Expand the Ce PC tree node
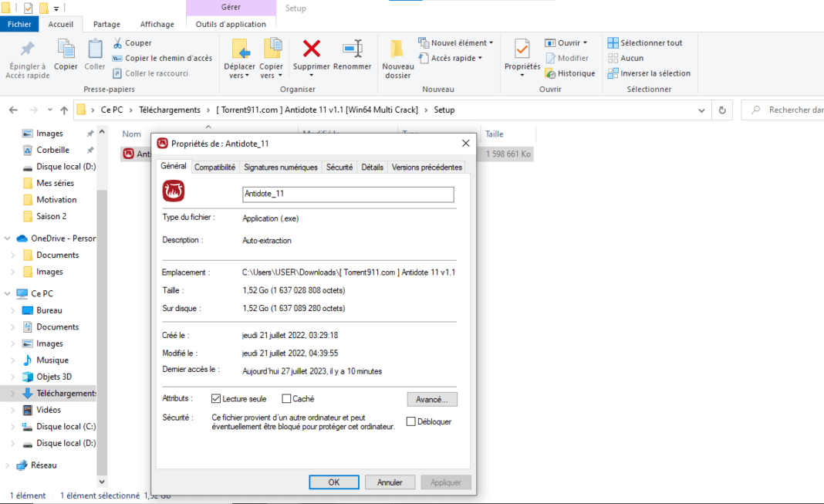The height and width of the screenshot is (504, 824). point(8,294)
